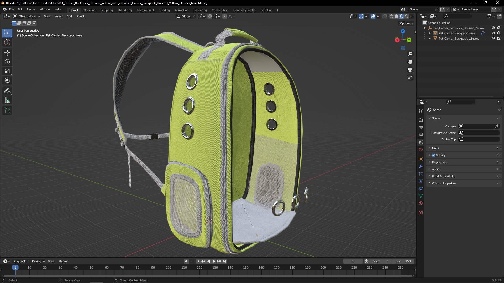Open the World properties tab
Image resolution: width=504 pixels, height=283 pixels.
click(421, 150)
